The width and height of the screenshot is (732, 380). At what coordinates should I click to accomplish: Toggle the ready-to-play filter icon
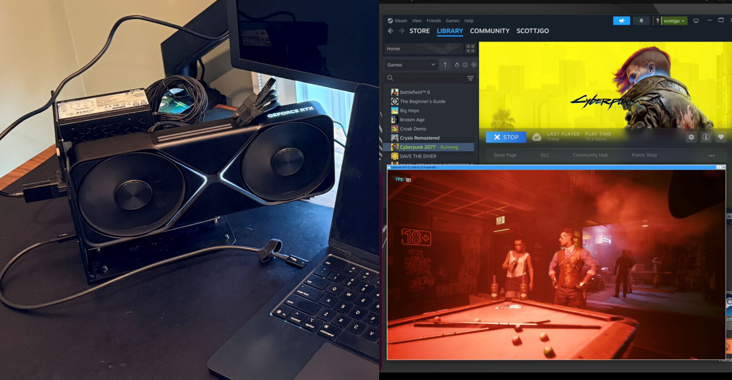pyautogui.click(x=474, y=65)
